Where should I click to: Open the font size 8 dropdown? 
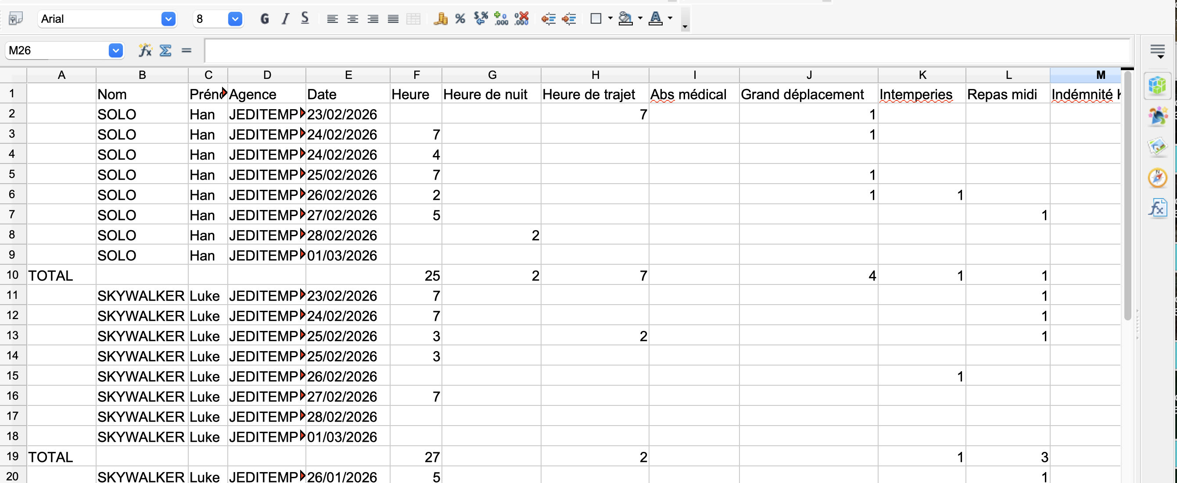point(235,19)
